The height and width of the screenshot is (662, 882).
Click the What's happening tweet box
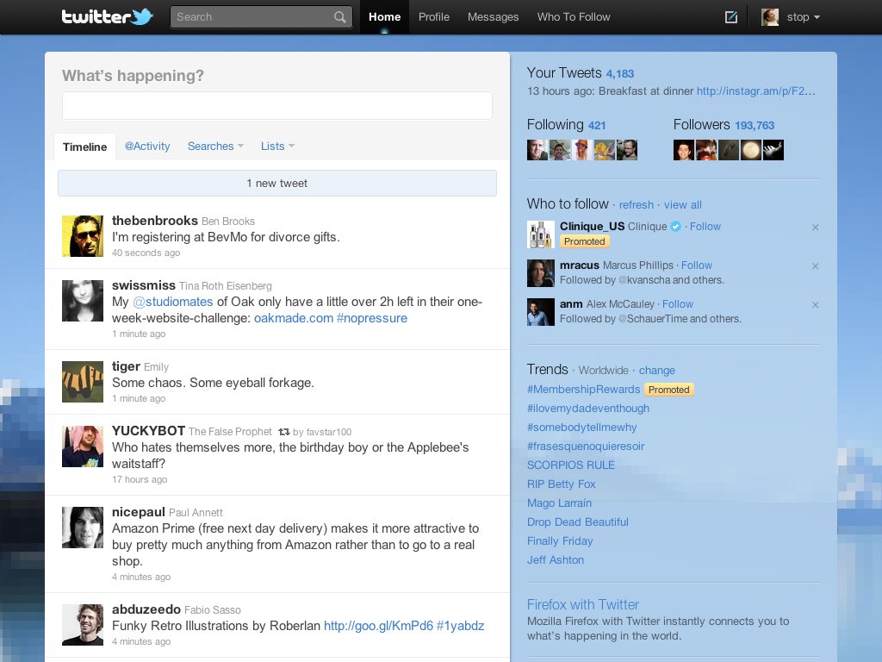[277, 106]
